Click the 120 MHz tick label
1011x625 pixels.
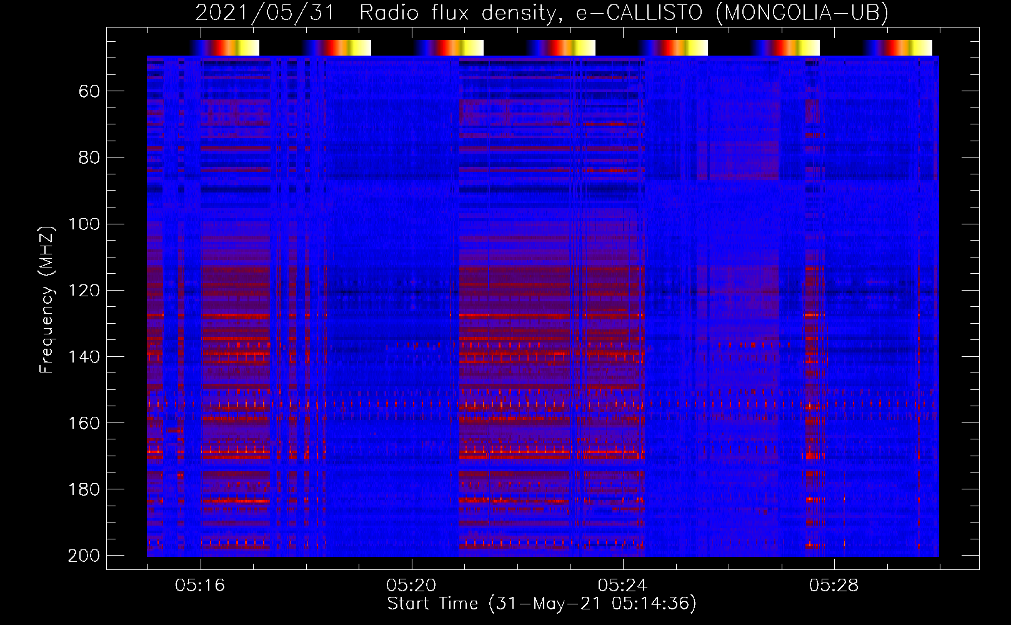pos(84,290)
